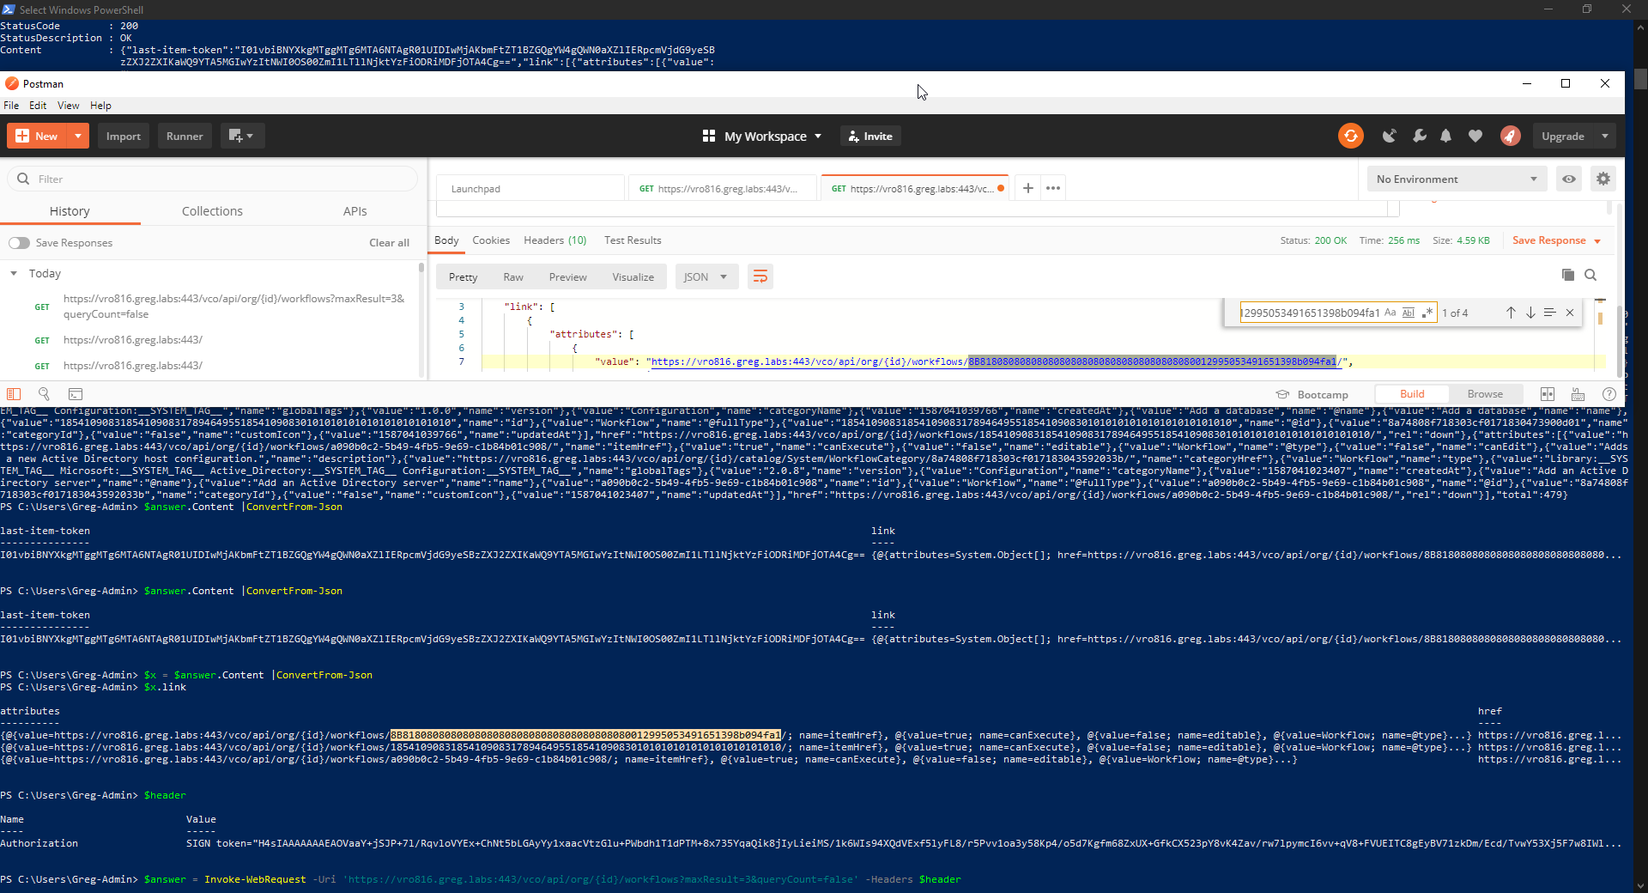This screenshot has width=1648, height=893.
Task: Toggle match case in find box
Action: tap(1390, 313)
